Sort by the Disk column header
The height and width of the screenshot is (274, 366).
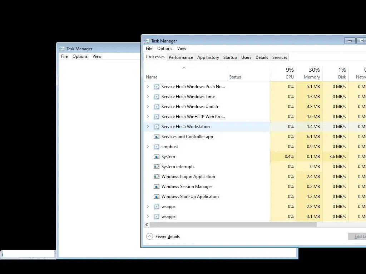[x=335, y=73]
